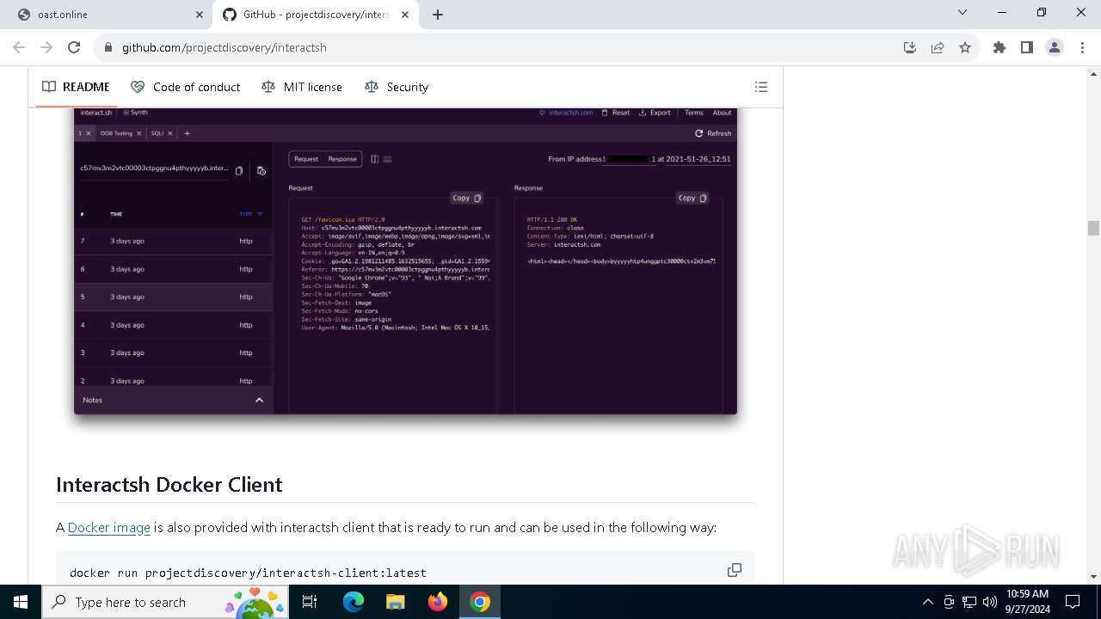Image resolution: width=1101 pixels, height=619 pixels.
Task: Click the docker run projectdiscovery command text
Action: [x=248, y=573]
